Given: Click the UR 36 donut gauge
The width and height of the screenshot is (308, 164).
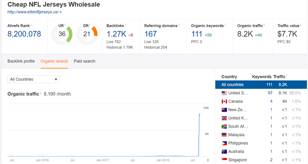Looking at the screenshot, I should tap(62, 34).
